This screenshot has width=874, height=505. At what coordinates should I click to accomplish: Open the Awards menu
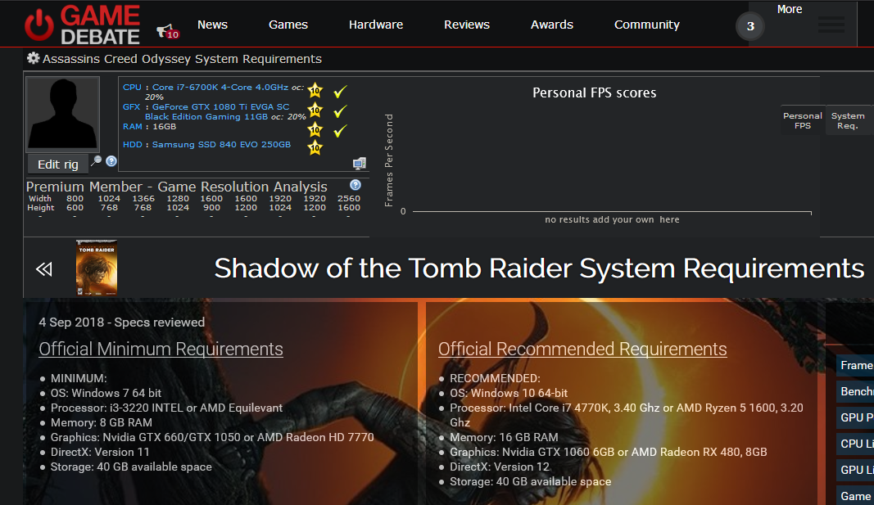coord(552,25)
